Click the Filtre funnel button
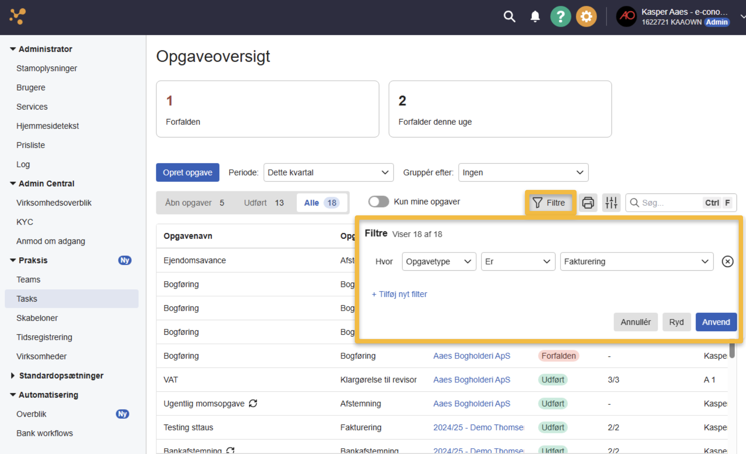The width and height of the screenshot is (746, 454). pyautogui.click(x=550, y=203)
